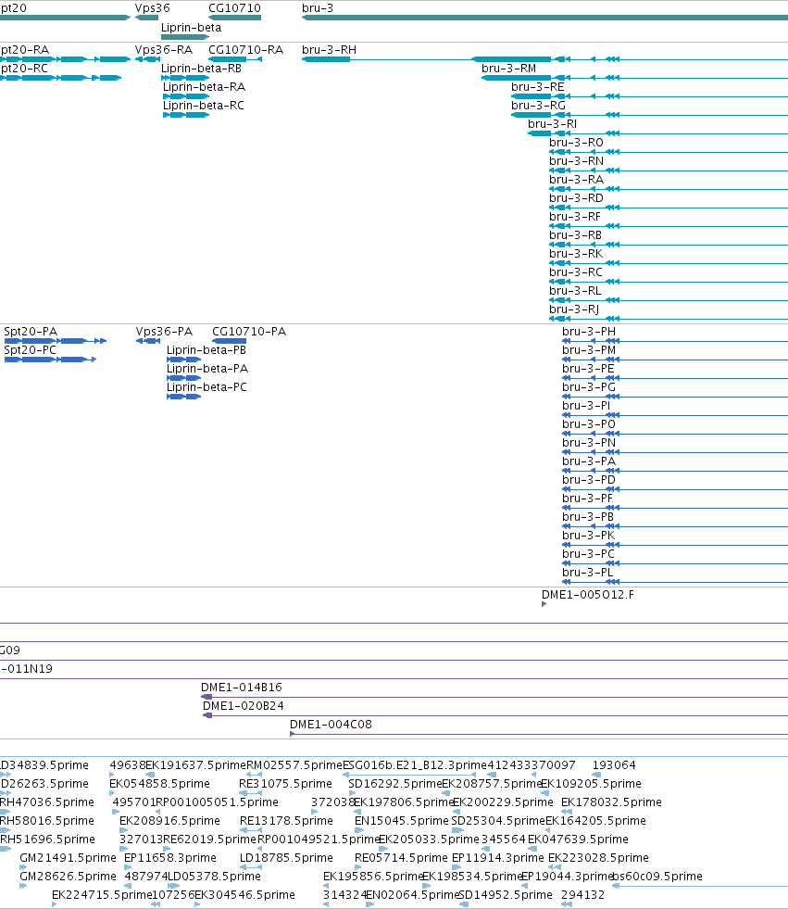Select EST EK223028.5prime
788x909 pixels.
(x=598, y=858)
